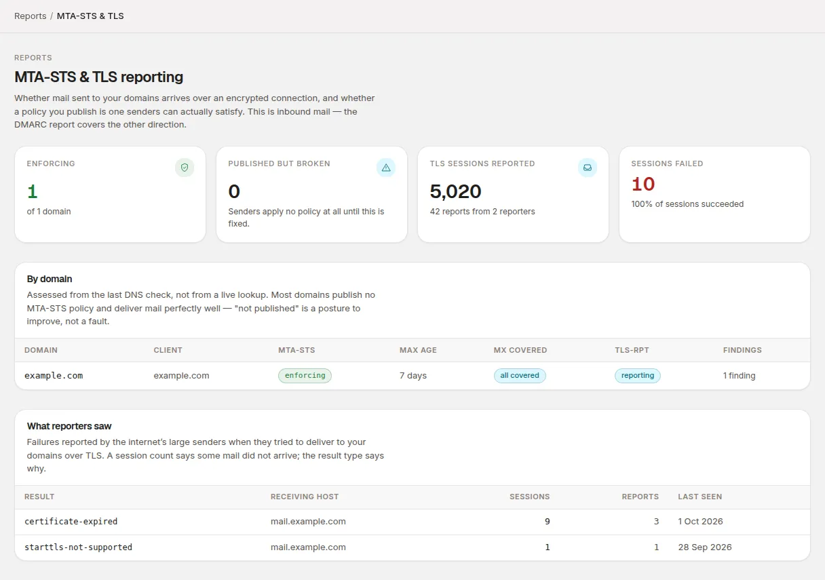Click the "What reporters saw" section heading
The width and height of the screenshot is (825, 580).
coord(69,426)
